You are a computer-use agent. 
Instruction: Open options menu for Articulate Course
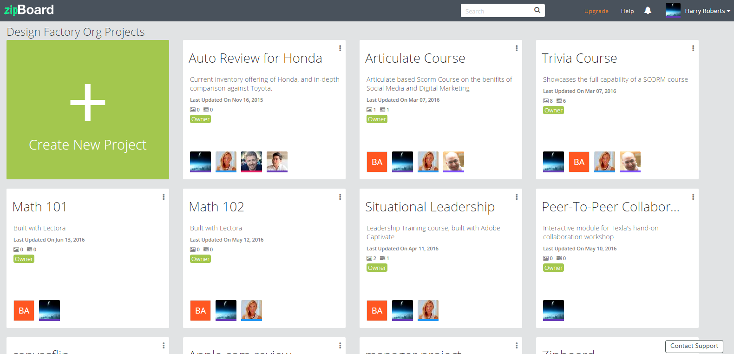(x=517, y=48)
